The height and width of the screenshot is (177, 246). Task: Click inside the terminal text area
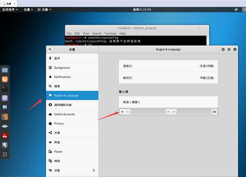tap(136, 41)
